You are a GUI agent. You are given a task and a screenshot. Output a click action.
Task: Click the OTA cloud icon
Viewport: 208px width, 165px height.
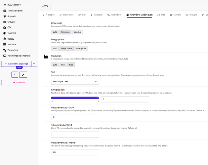tap(5, 27)
